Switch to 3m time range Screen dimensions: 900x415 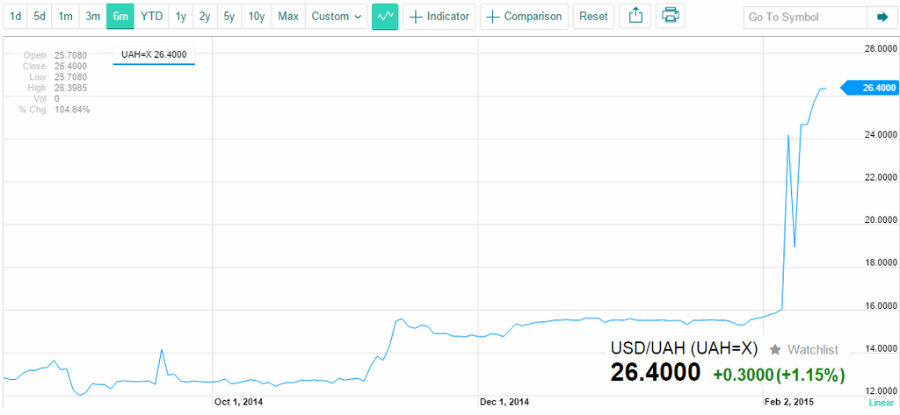[92, 17]
